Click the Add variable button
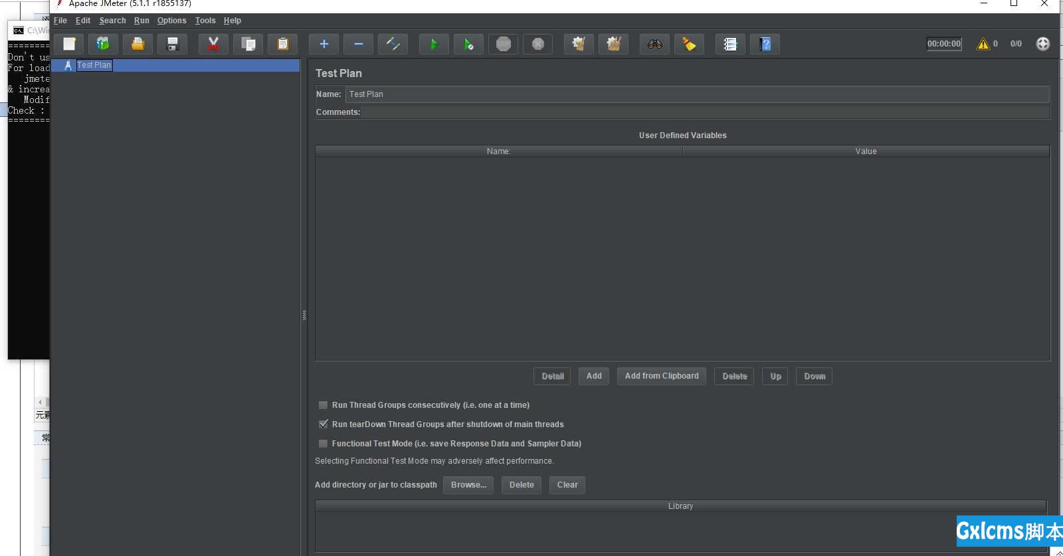Viewport: 1063px width, 556px height. (594, 376)
